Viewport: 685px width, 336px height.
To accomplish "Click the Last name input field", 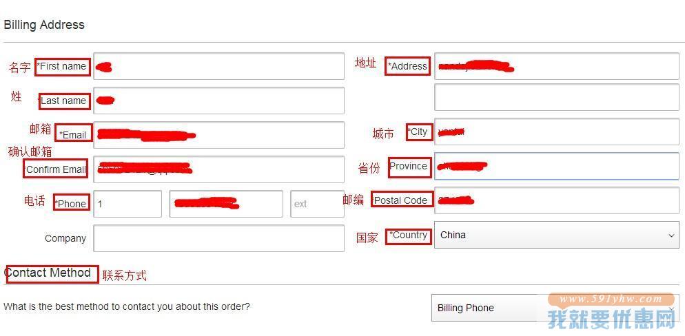I will 219,101.
